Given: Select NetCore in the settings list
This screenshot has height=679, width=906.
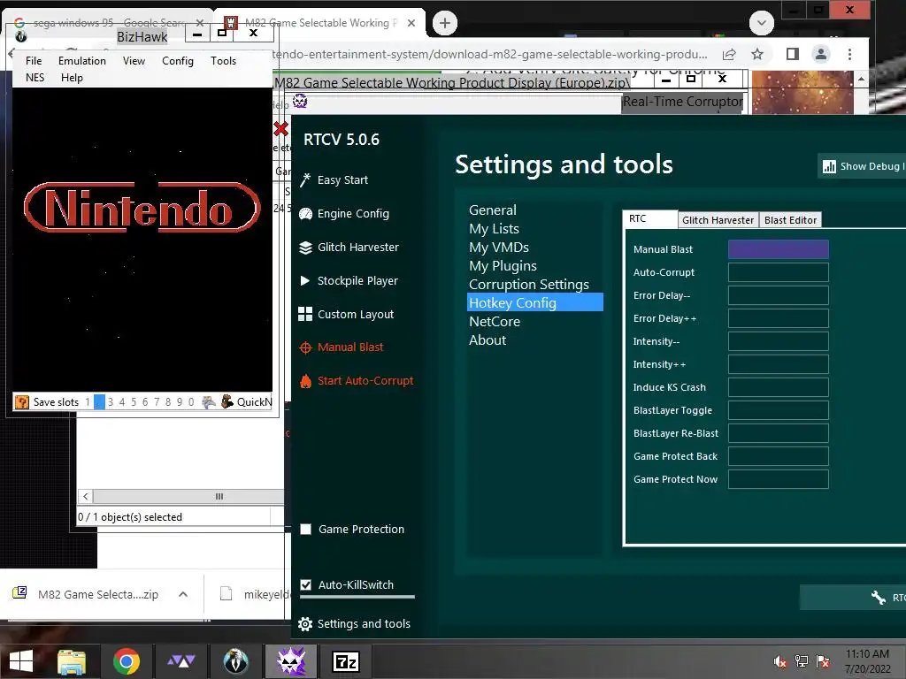Looking at the screenshot, I should pyautogui.click(x=495, y=322).
